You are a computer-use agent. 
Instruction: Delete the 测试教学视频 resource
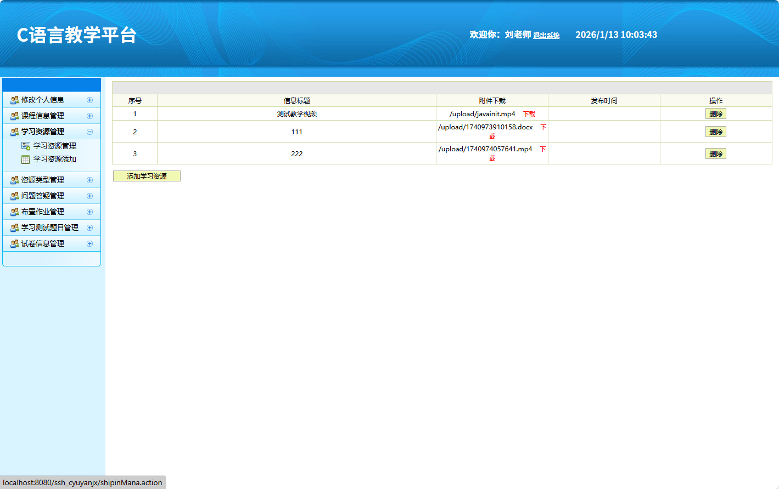716,113
